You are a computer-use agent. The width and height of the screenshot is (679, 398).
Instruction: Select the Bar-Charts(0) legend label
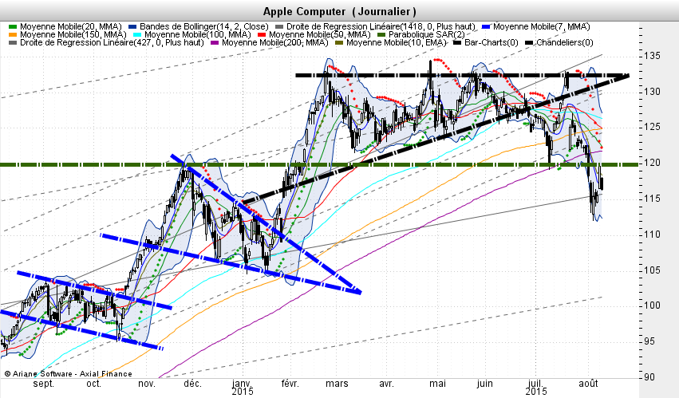[491, 43]
